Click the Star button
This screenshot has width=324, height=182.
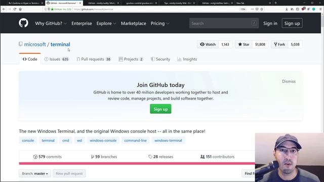pos(244,44)
